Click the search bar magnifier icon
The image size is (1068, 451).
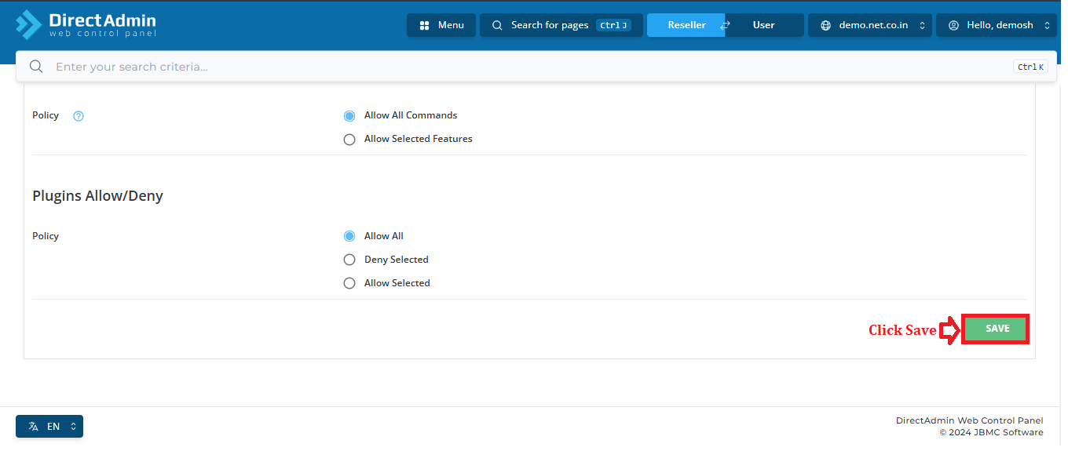36,67
